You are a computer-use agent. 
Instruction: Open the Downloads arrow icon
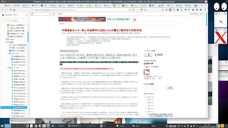(x=162, y=10)
